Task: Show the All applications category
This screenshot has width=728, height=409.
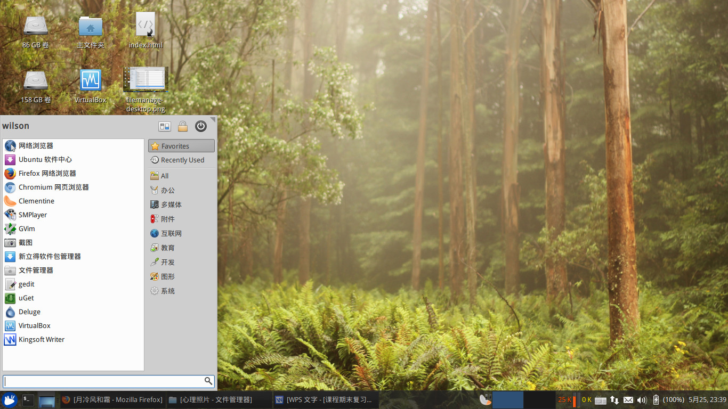Action: point(181,176)
